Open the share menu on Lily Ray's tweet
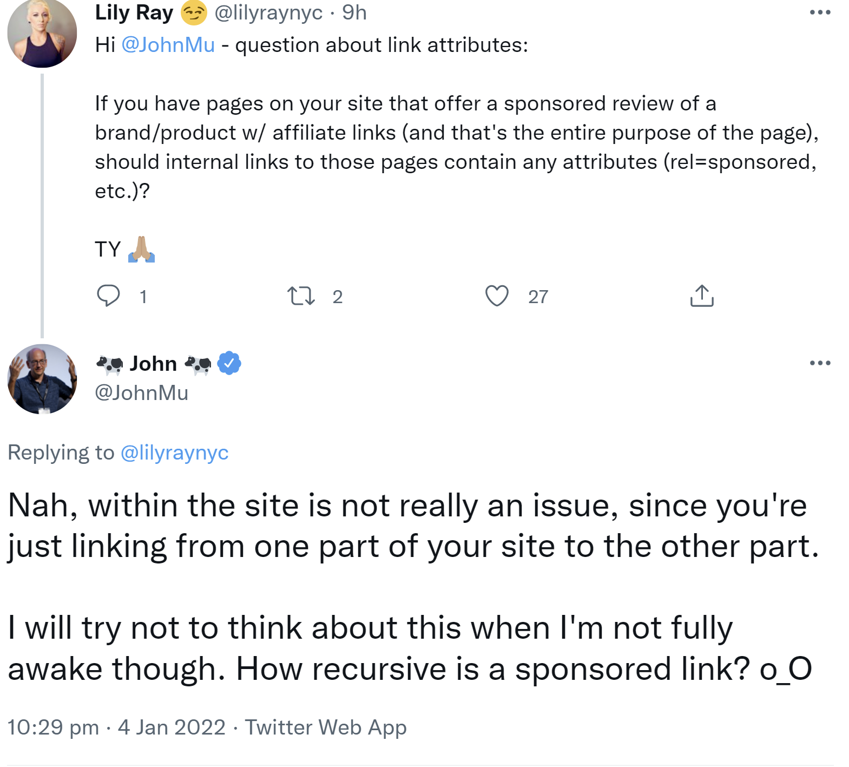 click(x=702, y=296)
